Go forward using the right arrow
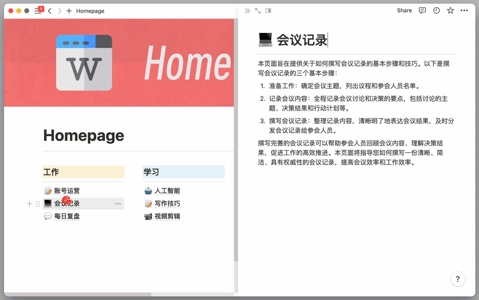This screenshot has height=300, width=479. (60, 11)
